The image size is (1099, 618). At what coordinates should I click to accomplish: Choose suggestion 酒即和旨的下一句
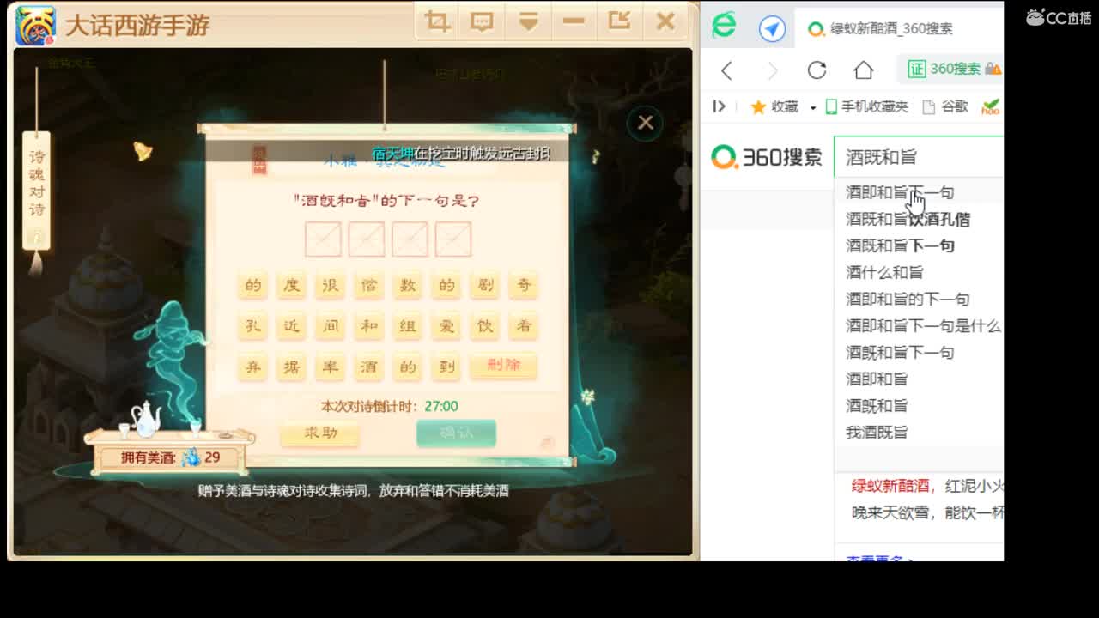pos(908,299)
